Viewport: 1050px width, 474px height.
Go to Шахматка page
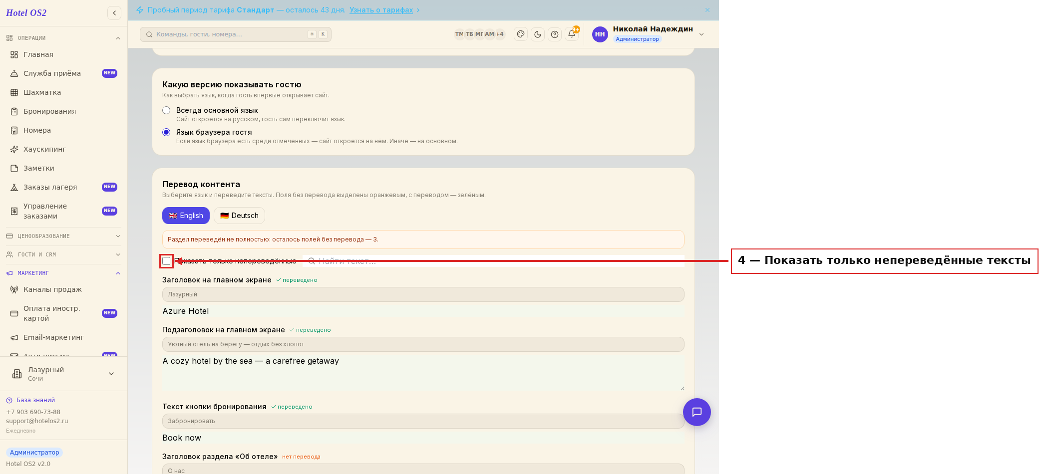tap(63, 92)
